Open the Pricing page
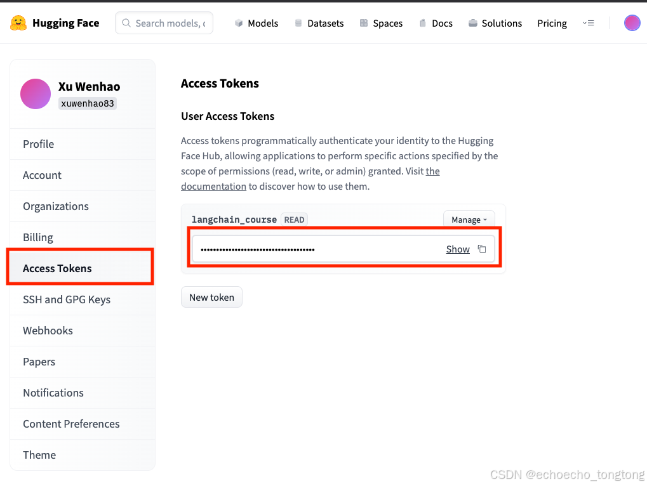This screenshot has width=647, height=486. tap(552, 23)
